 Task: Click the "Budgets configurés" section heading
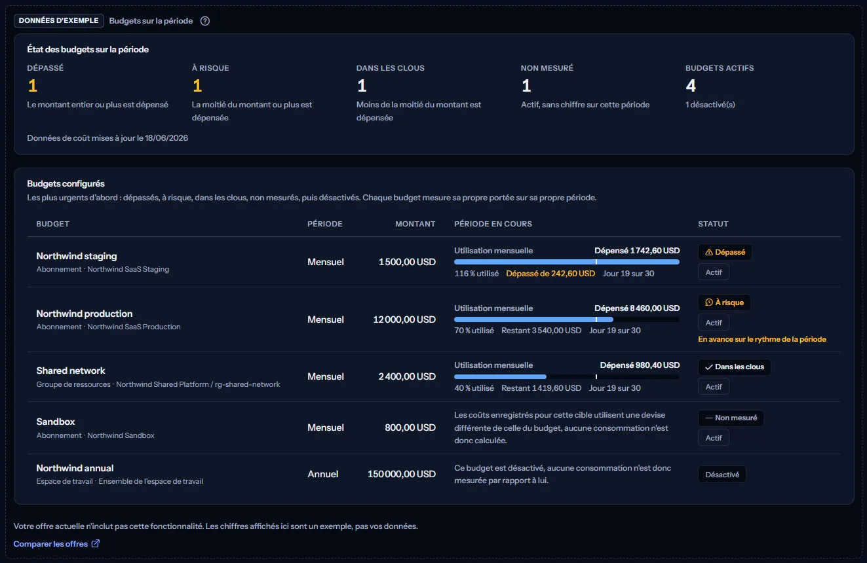click(66, 184)
